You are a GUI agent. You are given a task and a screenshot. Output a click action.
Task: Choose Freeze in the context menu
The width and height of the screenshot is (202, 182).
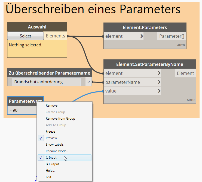50,132
